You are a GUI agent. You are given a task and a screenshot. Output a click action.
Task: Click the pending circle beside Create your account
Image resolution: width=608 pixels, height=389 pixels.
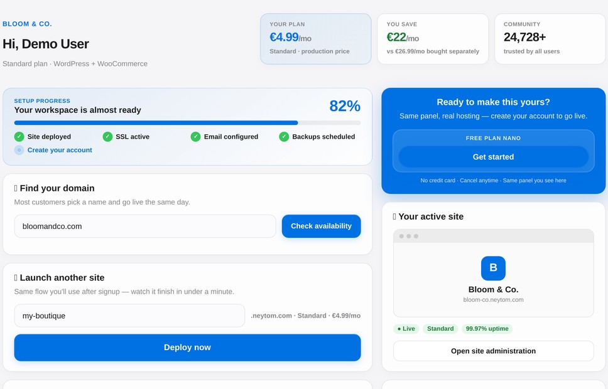[x=19, y=150]
